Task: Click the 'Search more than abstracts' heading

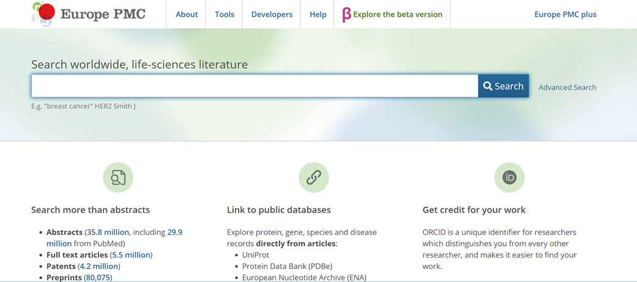Action: pyautogui.click(x=91, y=210)
